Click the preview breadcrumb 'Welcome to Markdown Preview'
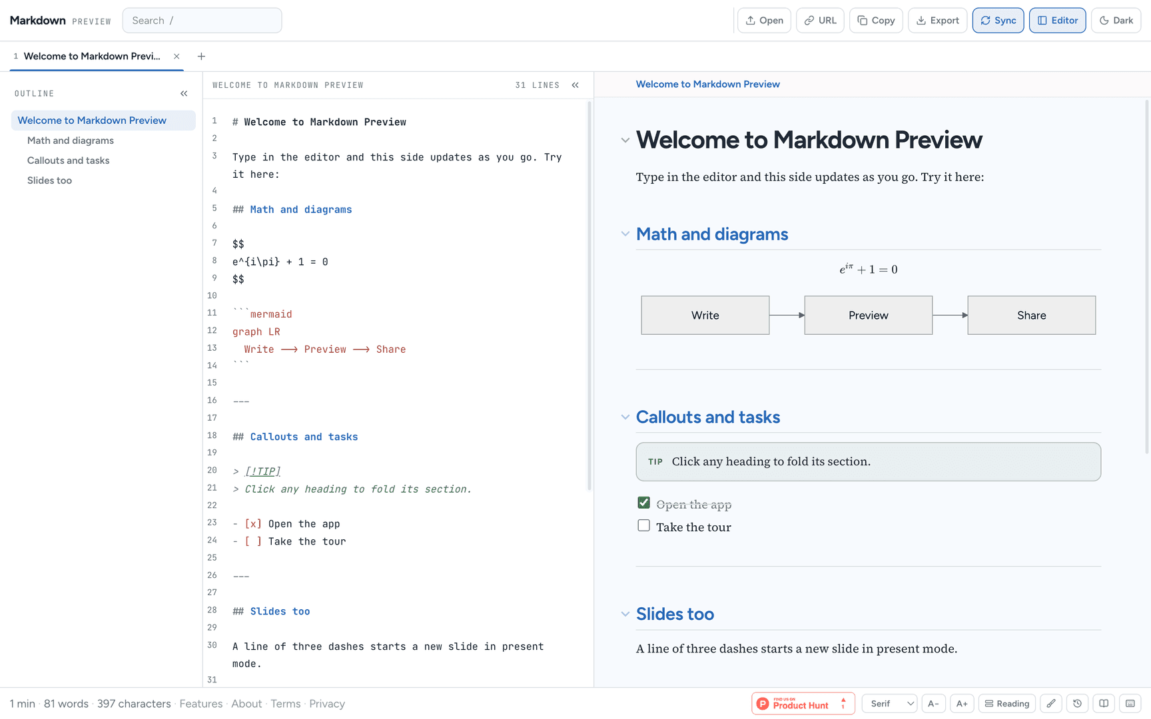Viewport: 1151px width, 719px height. (707, 84)
